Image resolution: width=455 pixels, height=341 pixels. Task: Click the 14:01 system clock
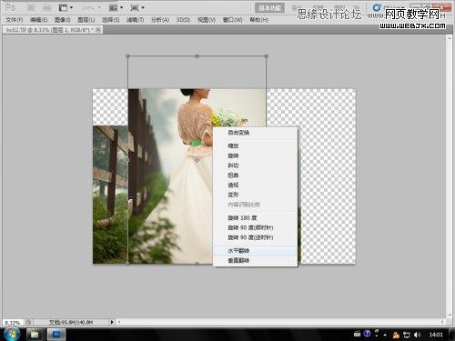coord(436,335)
